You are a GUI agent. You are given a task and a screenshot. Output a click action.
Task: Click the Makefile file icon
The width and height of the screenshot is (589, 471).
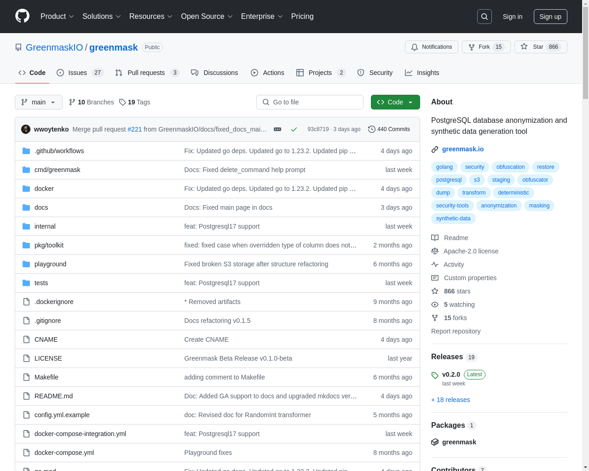(x=26, y=377)
